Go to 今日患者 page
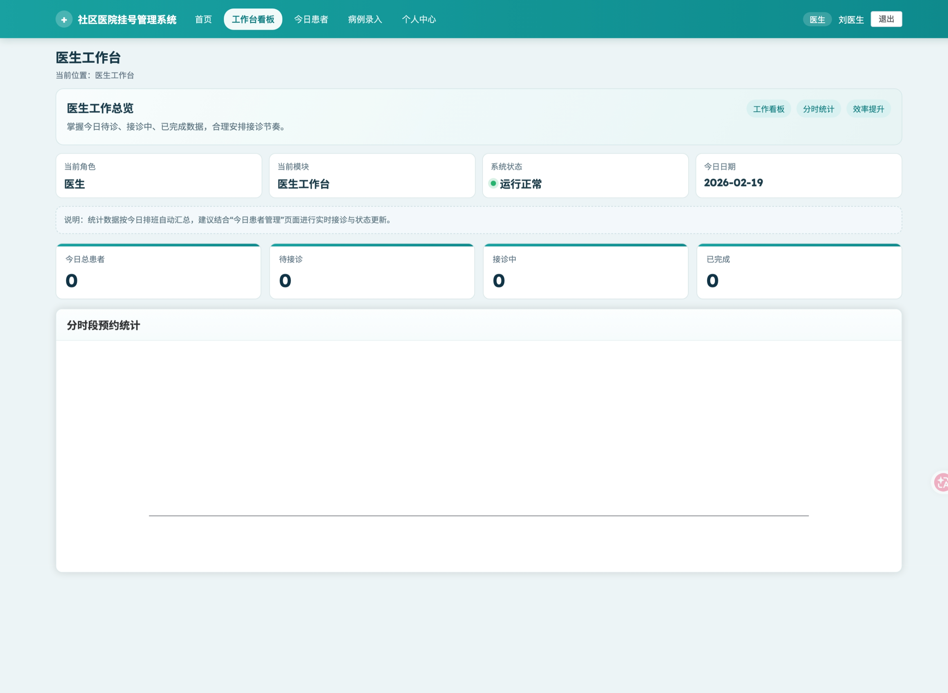 (311, 19)
